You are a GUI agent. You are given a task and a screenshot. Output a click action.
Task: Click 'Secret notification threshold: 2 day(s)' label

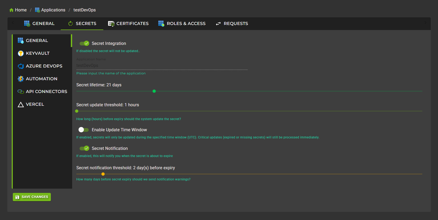click(126, 168)
